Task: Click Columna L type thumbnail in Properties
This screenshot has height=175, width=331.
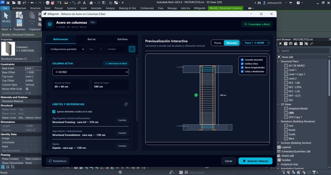Action: pos(8,49)
